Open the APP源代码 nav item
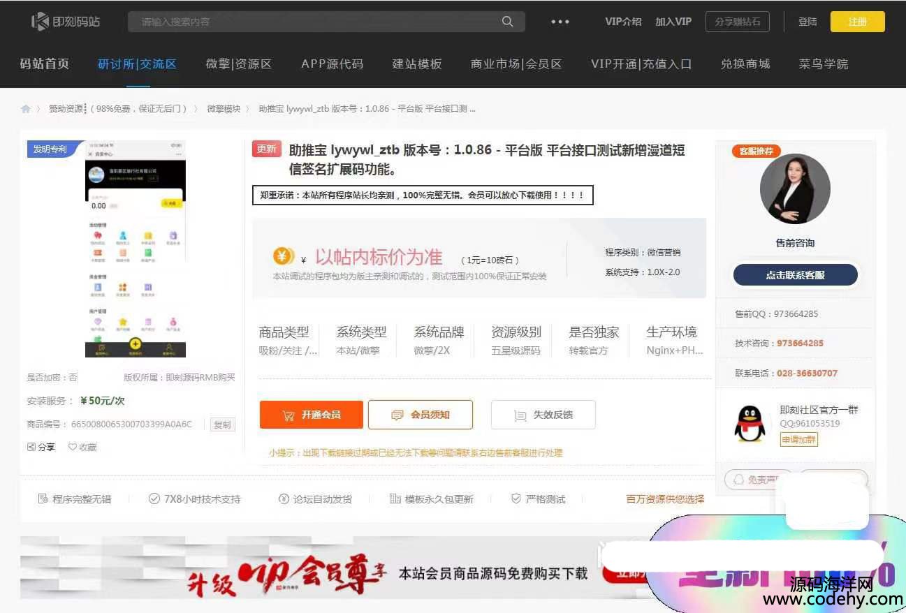This screenshot has height=613, width=906. click(x=333, y=64)
